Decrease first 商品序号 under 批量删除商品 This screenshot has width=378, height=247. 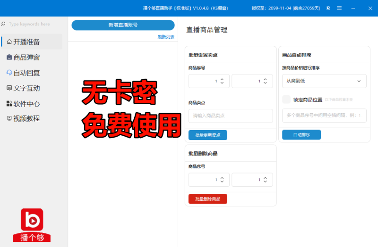222,181
